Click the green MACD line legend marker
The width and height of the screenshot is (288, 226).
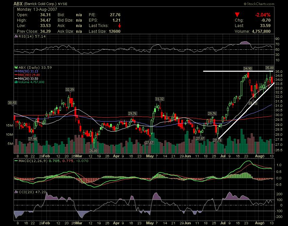16,161
